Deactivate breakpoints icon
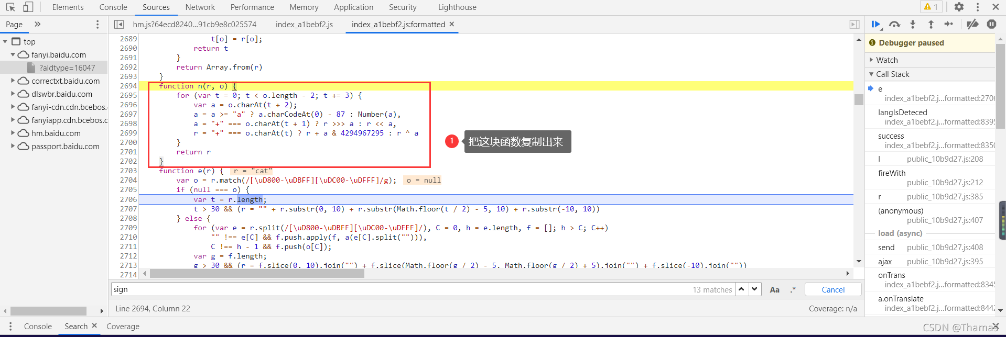The image size is (1006, 337). [x=972, y=24]
